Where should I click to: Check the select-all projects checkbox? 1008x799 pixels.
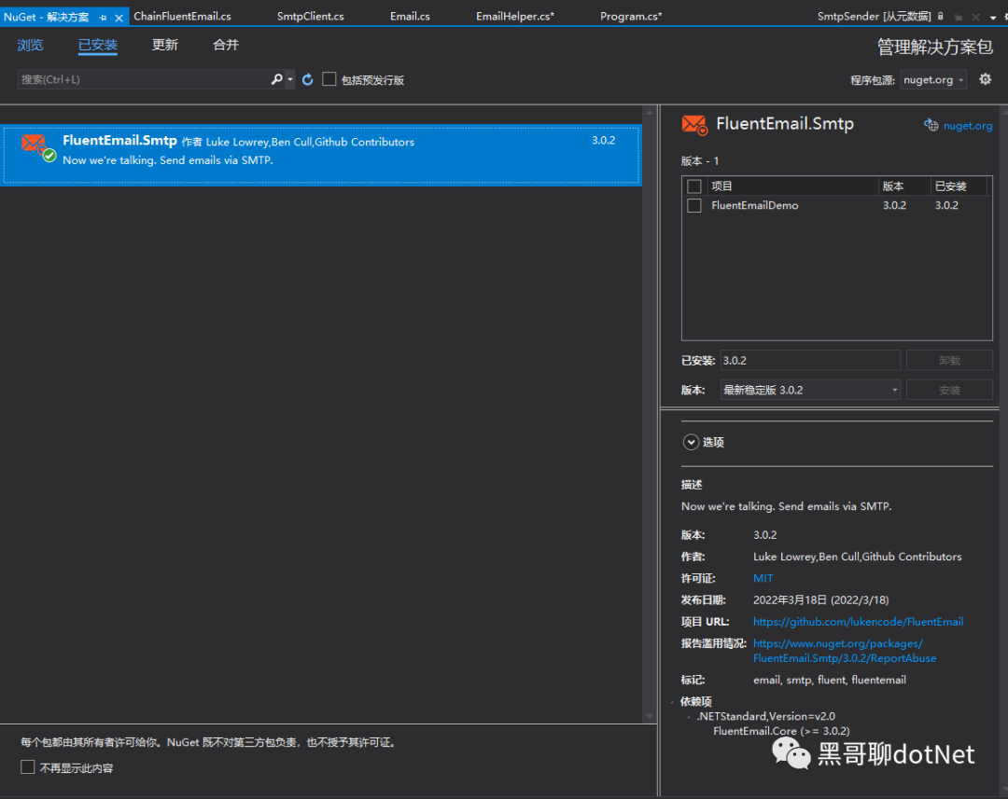click(x=694, y=186)
